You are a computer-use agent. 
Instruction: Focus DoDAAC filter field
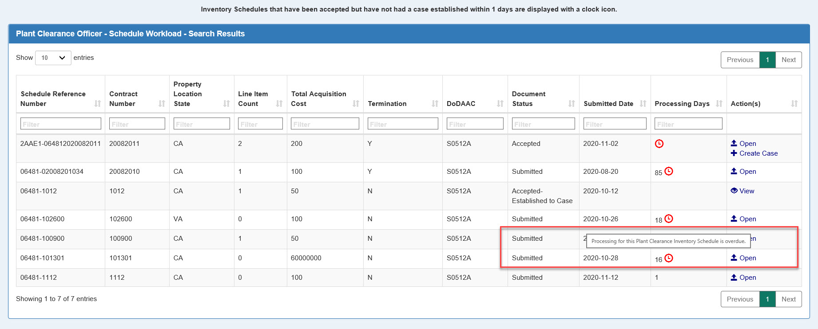(475, 124)
